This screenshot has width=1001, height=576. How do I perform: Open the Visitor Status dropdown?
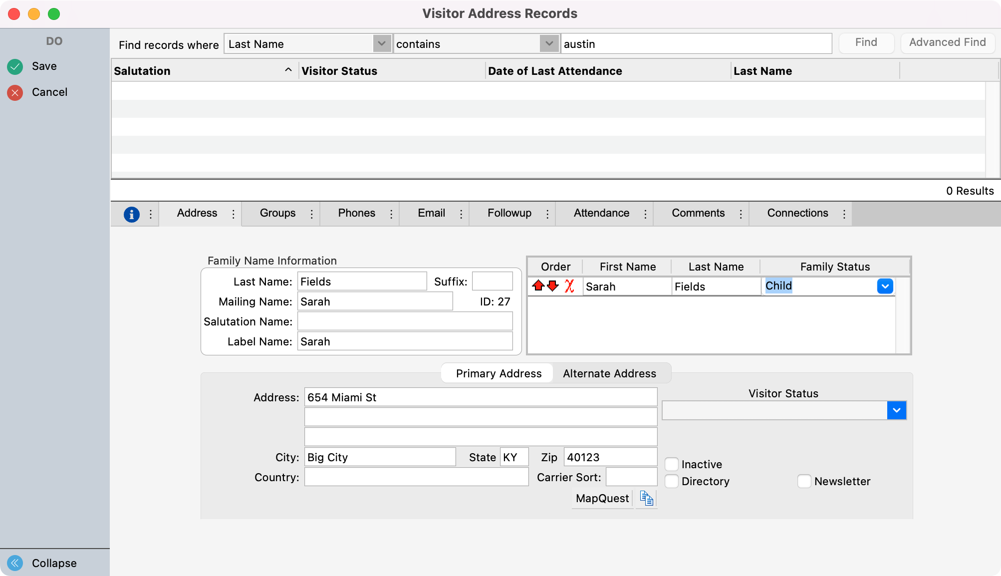897,410
